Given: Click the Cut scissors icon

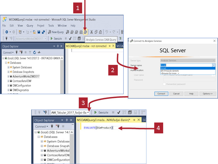Looking at the screenshot, I should (92, 32).
